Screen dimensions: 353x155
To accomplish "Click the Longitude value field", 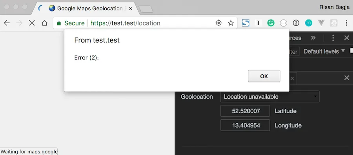I will 245,125.
